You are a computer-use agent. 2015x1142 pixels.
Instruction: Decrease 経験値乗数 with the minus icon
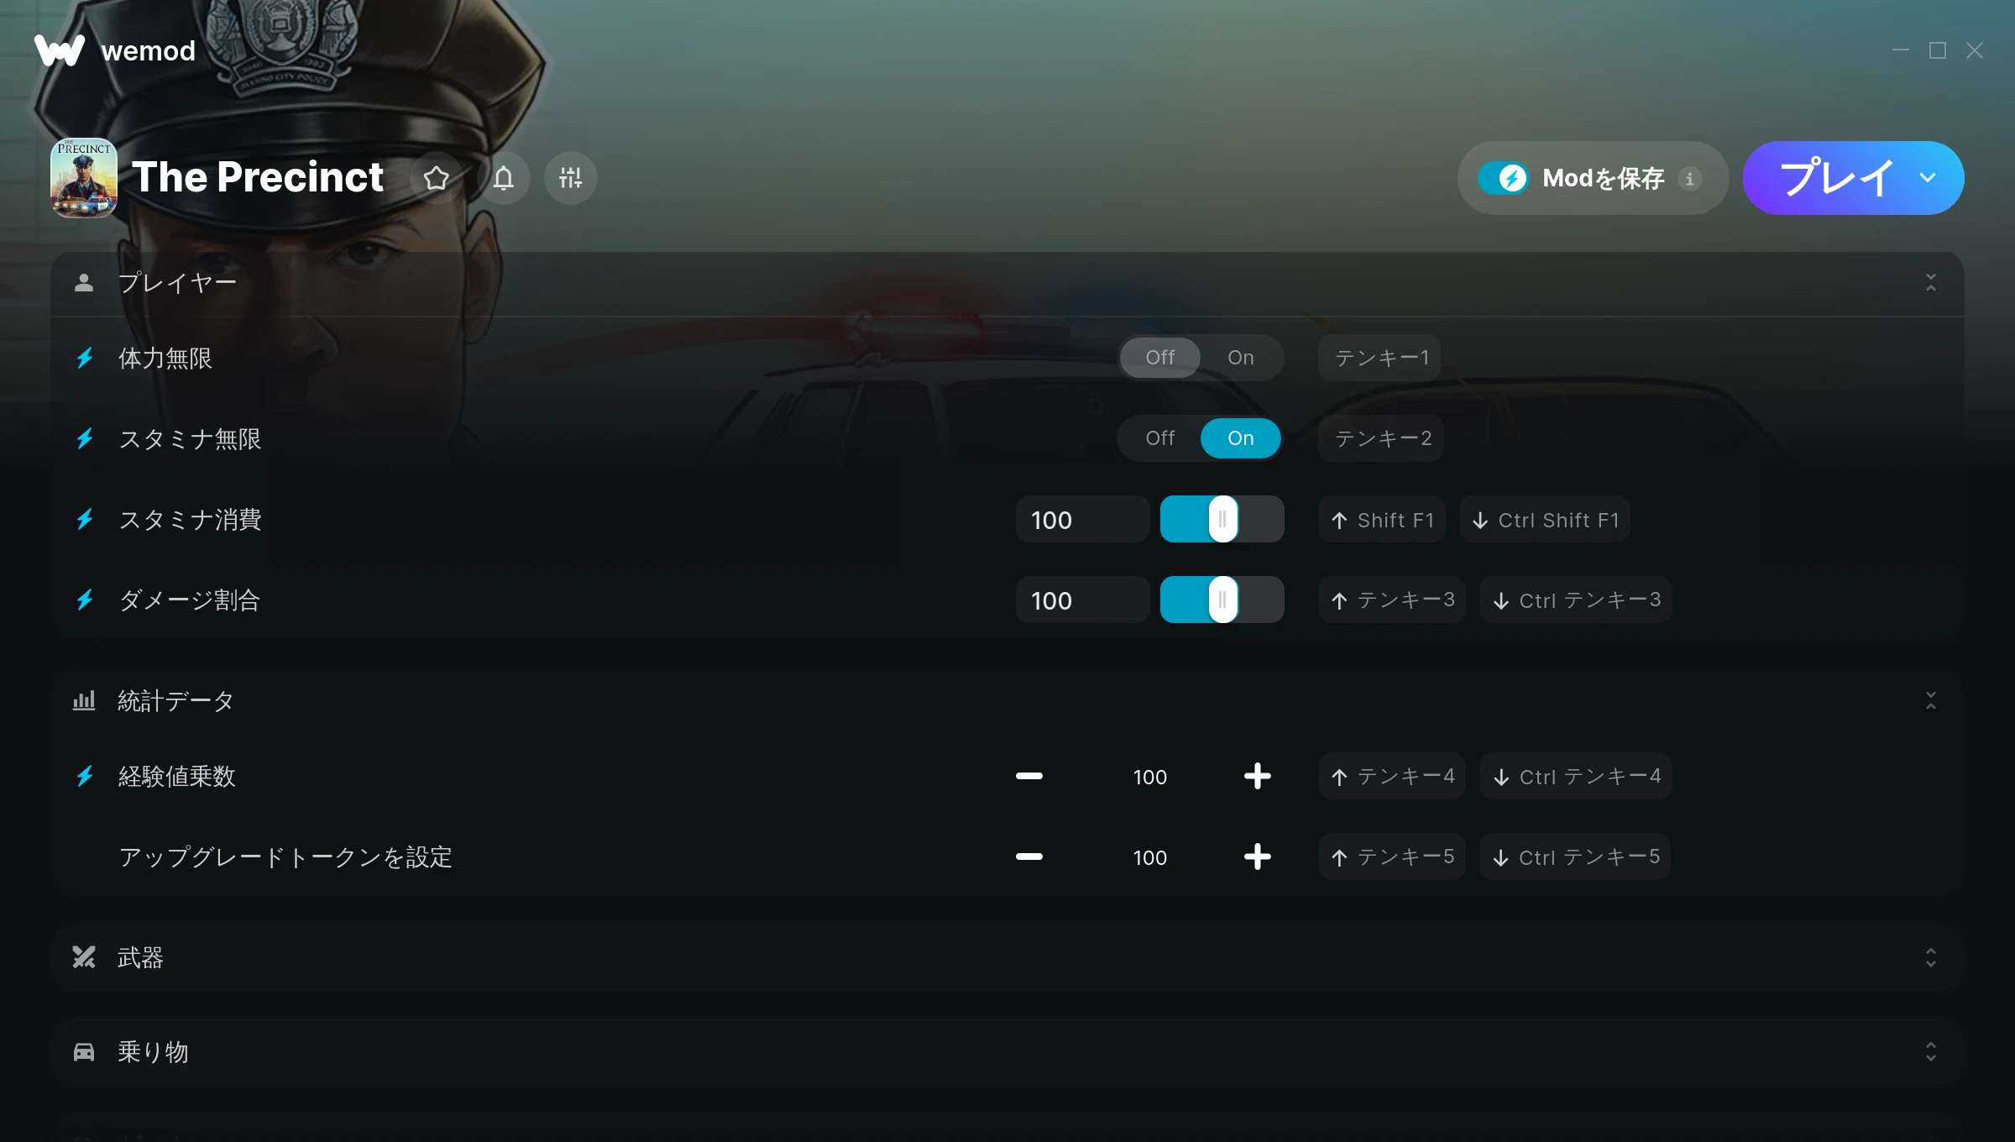click(x=1029, y=777)
